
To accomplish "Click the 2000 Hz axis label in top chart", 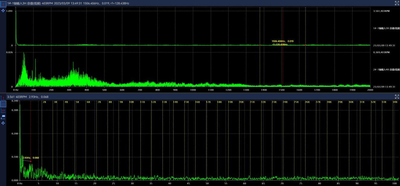I will tap(370, 90).
